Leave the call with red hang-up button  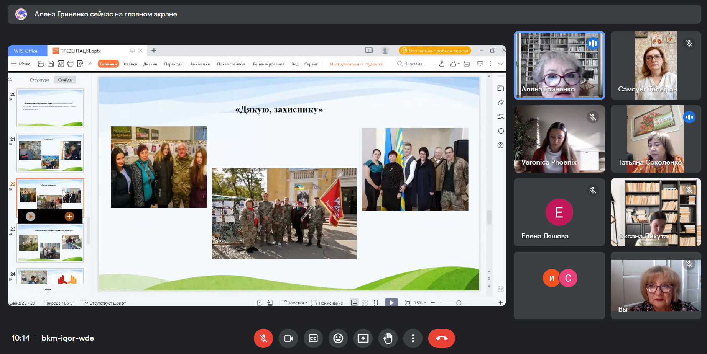tap(441, 338)
